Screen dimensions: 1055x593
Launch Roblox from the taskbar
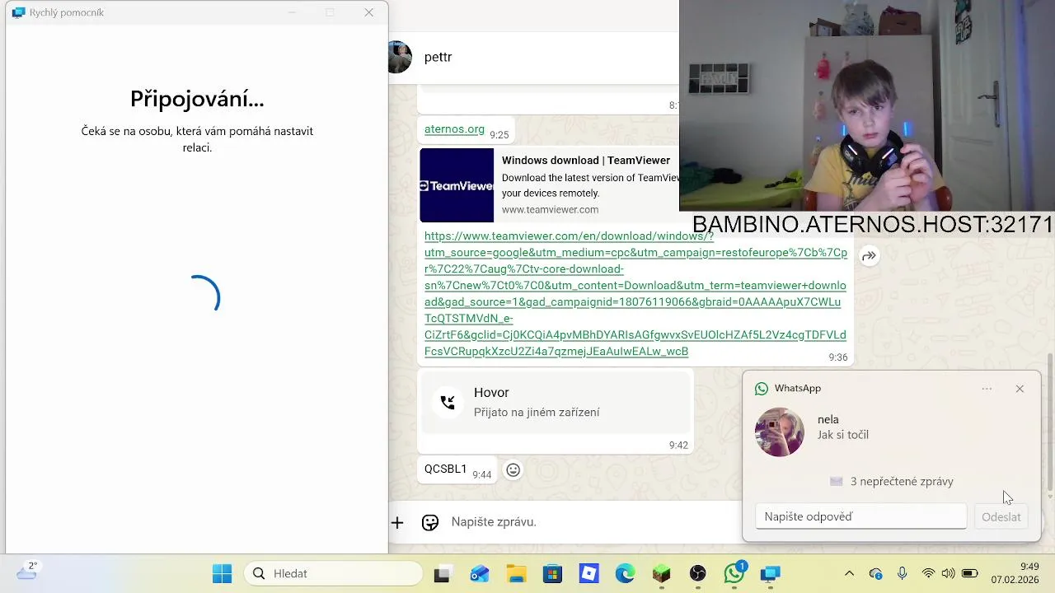click(x=588, y=574)
